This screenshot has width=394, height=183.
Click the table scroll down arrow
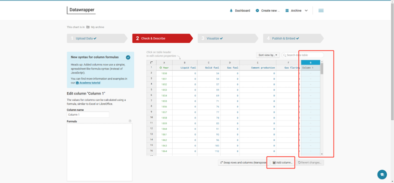coord(322,154)
